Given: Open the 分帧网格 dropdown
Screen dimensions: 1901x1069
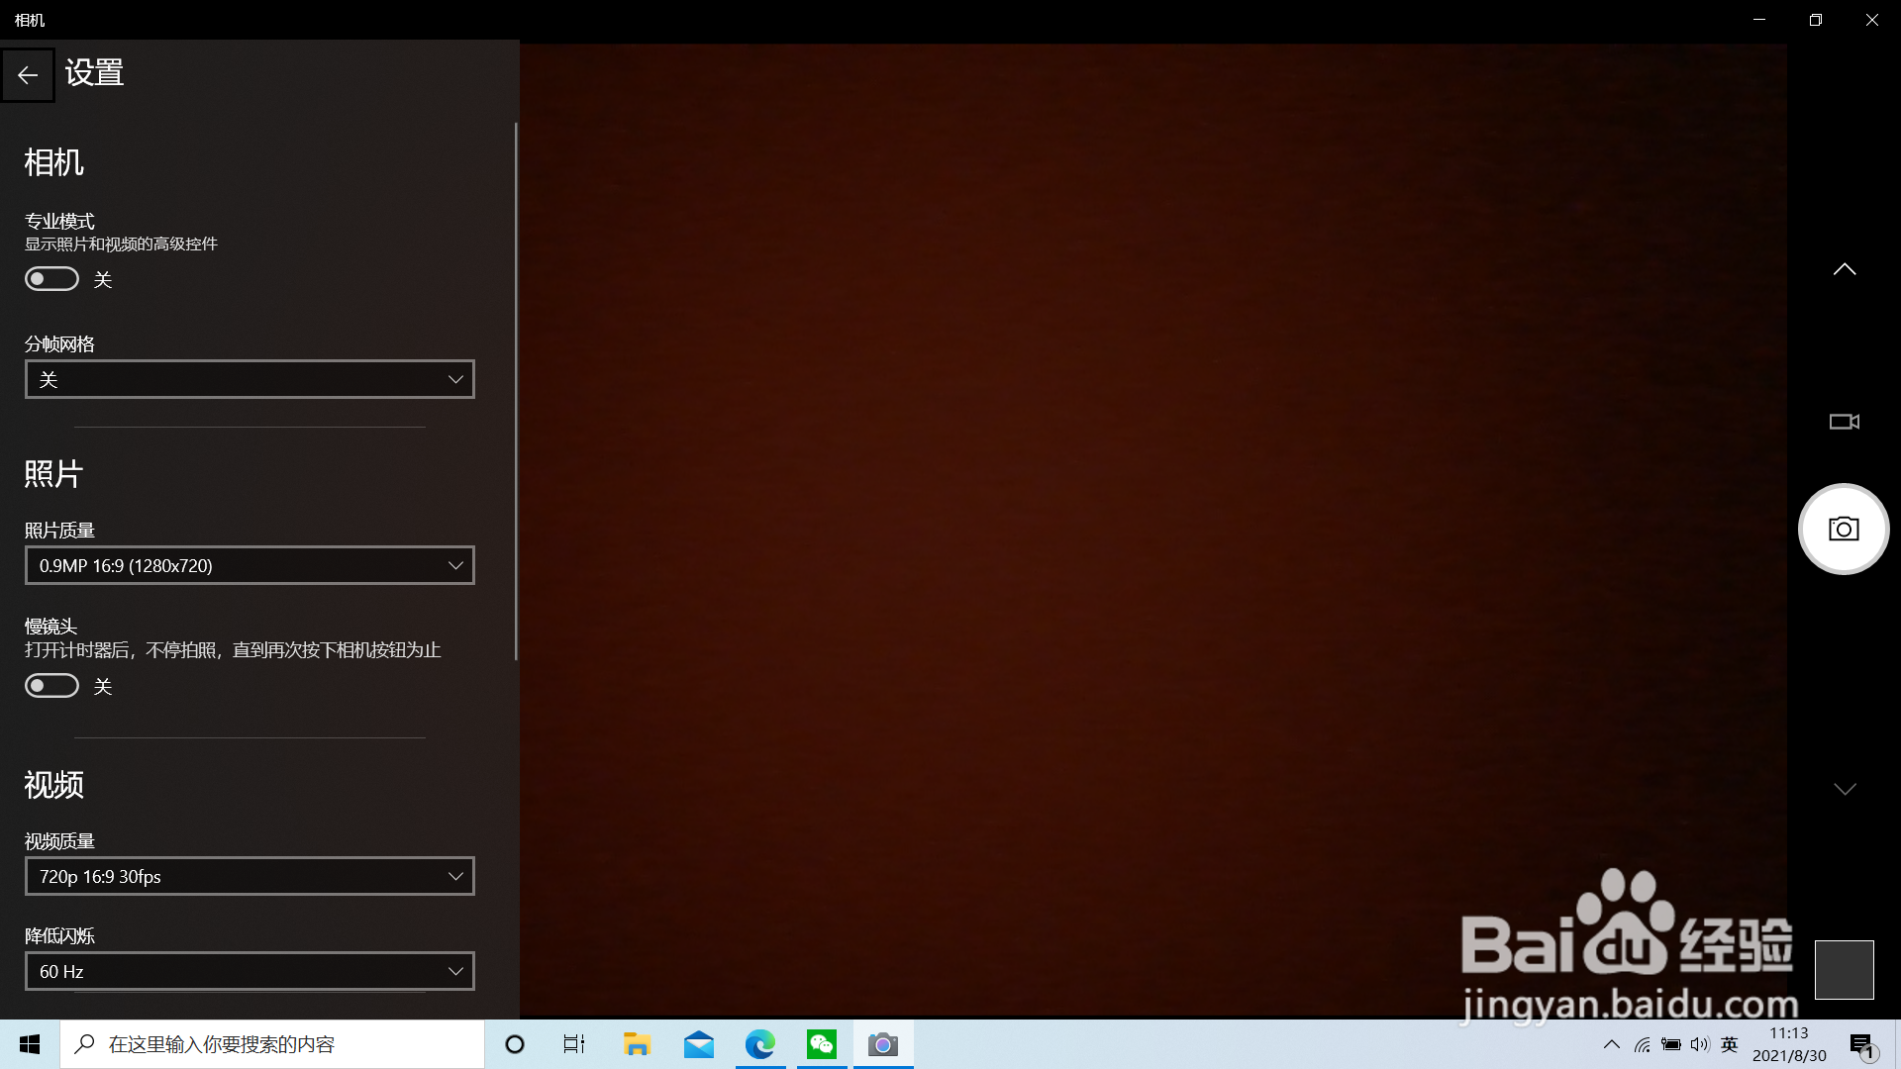Looking at the screenshot, I should (x=250, y=379).
